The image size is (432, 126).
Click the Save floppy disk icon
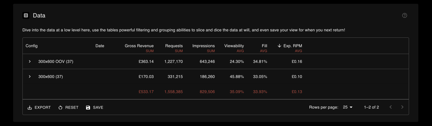pyautogui.click(x=88, y=107)
